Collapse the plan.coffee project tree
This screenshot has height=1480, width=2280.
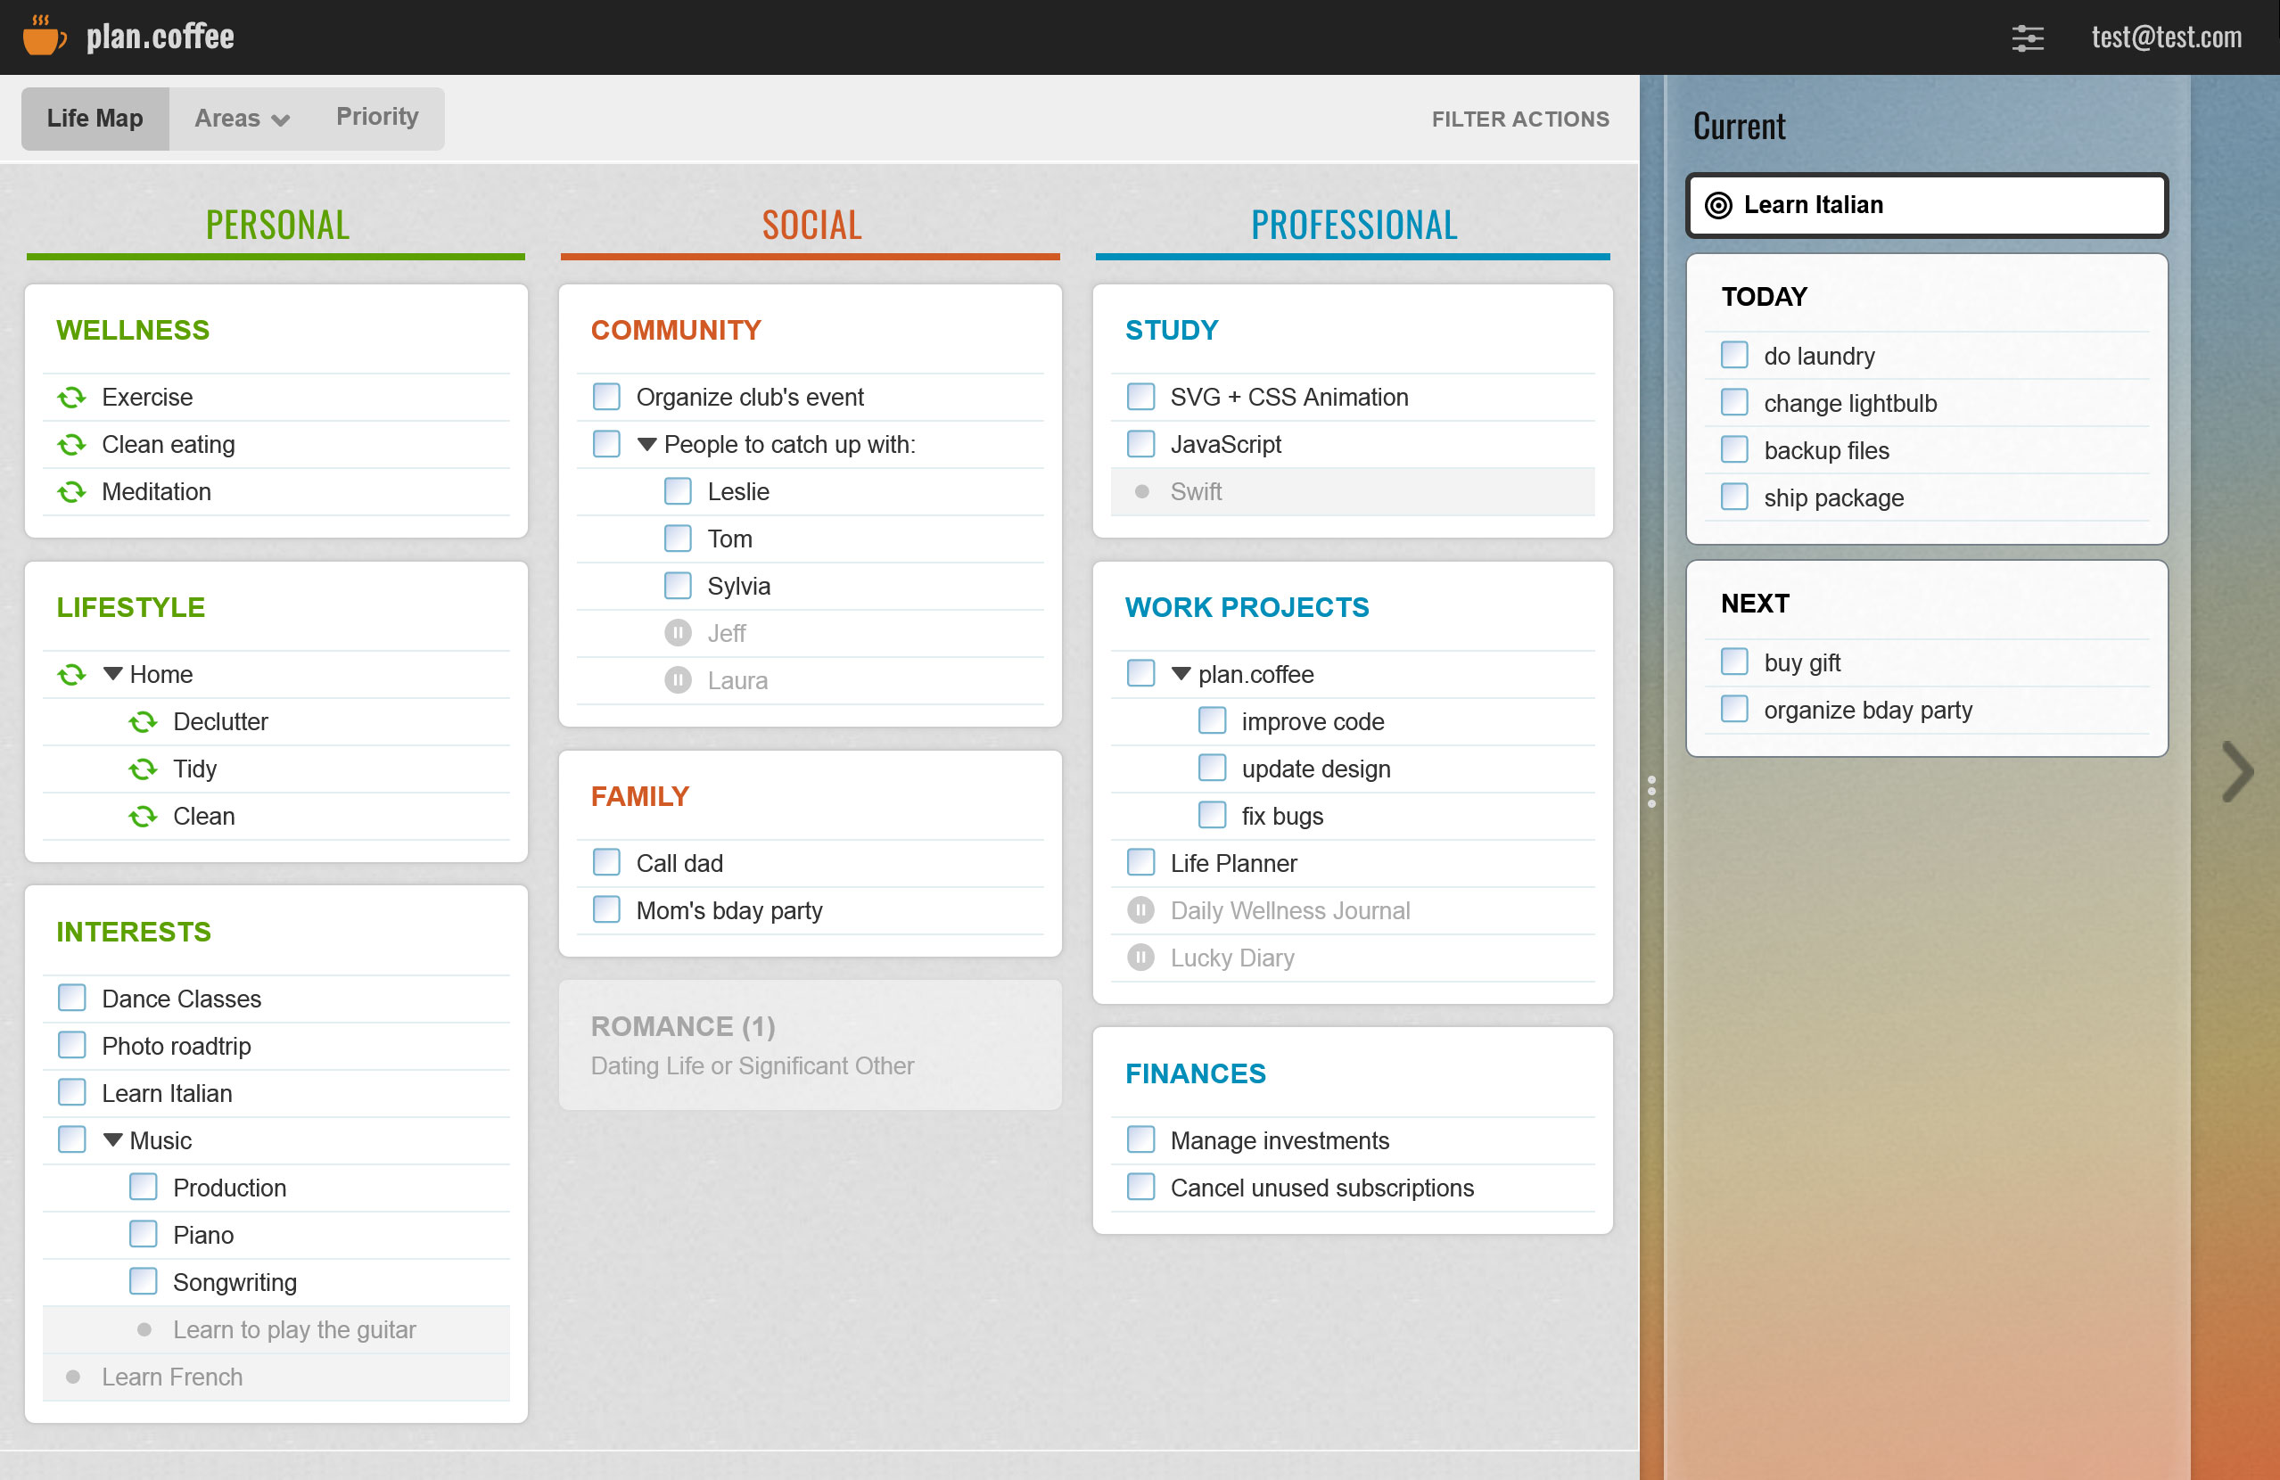(x=1181, y=674)
